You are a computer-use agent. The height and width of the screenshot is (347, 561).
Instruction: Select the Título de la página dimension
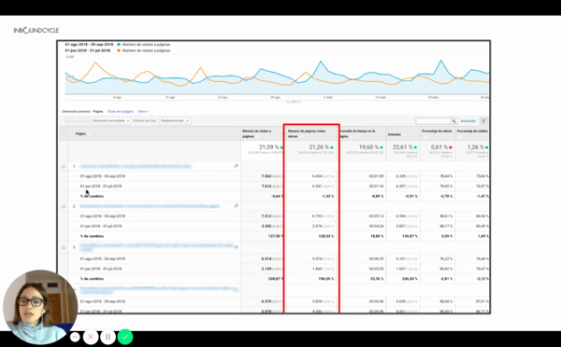(121, 112)
